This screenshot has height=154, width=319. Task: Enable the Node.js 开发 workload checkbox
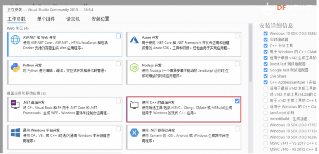coord(237,64)
